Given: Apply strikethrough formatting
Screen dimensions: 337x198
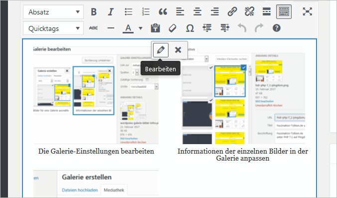Looking at the screenshot, I should click(94, 28).
